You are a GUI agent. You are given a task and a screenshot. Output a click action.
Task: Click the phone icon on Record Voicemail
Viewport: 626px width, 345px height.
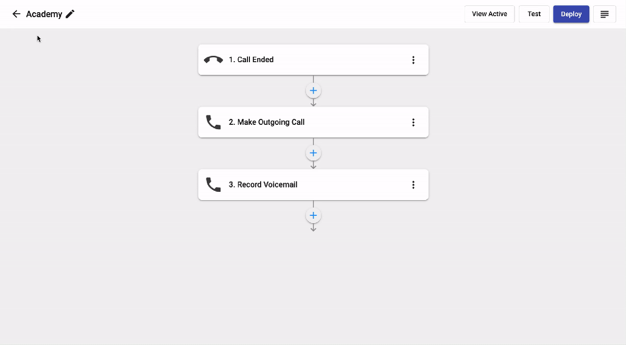[213, 184]
